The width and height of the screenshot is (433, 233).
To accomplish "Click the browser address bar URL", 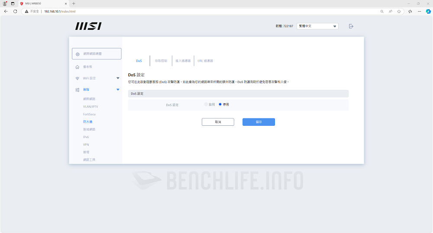I will 60,11.
